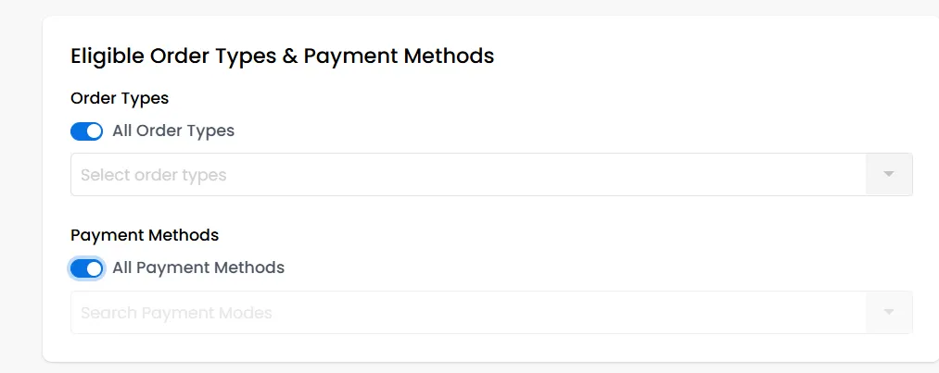Click the 'Order Types' section label
The width and height of the screenshot is (939, 373).
pos(120,98)
